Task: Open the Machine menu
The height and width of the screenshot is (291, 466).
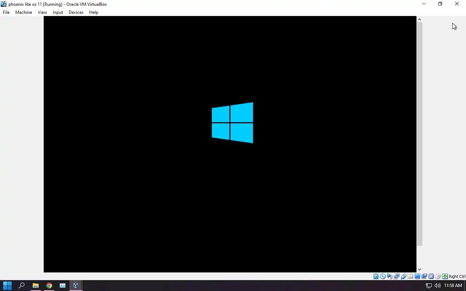Action: click(24, 12)
